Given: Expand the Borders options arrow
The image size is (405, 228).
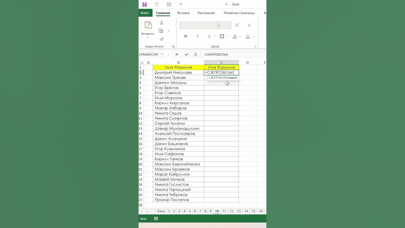Looking at the screenshot, I should (227, 36).
